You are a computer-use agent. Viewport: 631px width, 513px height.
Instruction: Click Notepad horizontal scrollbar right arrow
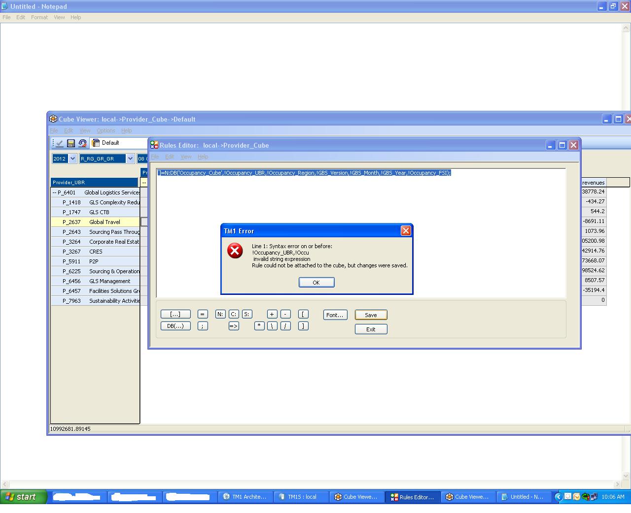pyautogui.click(x=617, y=484)
